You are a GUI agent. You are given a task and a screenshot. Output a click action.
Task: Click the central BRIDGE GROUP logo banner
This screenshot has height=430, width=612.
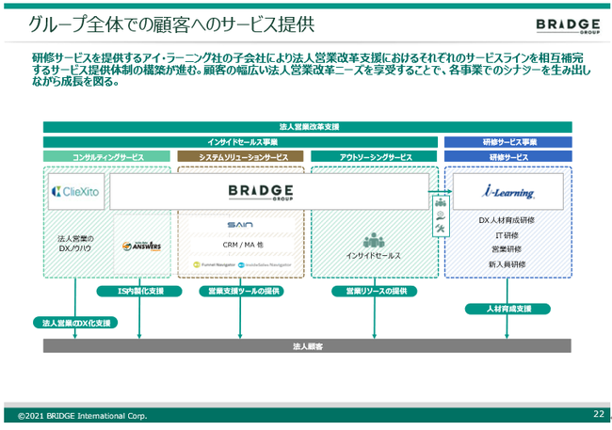click(x=269, y=192)
